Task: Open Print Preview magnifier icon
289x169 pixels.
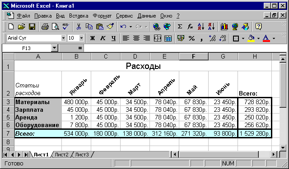Action: coord(55,27)
